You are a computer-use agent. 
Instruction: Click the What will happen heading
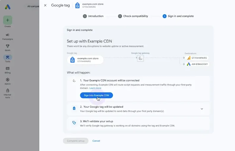click(78, 73)
